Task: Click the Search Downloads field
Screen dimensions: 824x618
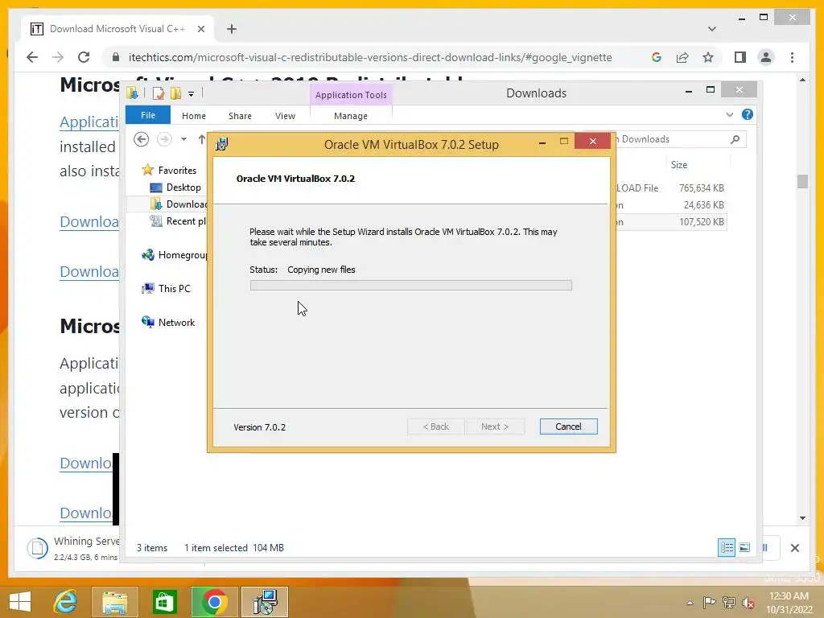Action: point(667,139)
